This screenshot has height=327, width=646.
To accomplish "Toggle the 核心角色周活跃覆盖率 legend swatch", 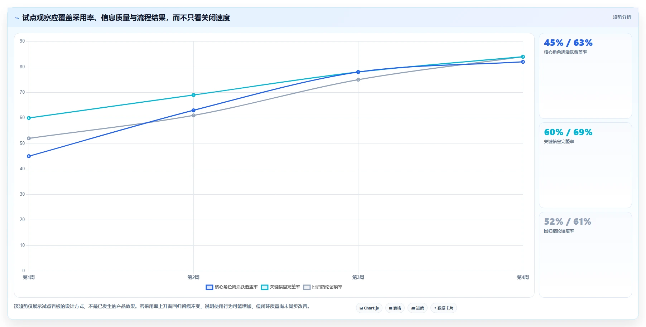I will (209, 287).
